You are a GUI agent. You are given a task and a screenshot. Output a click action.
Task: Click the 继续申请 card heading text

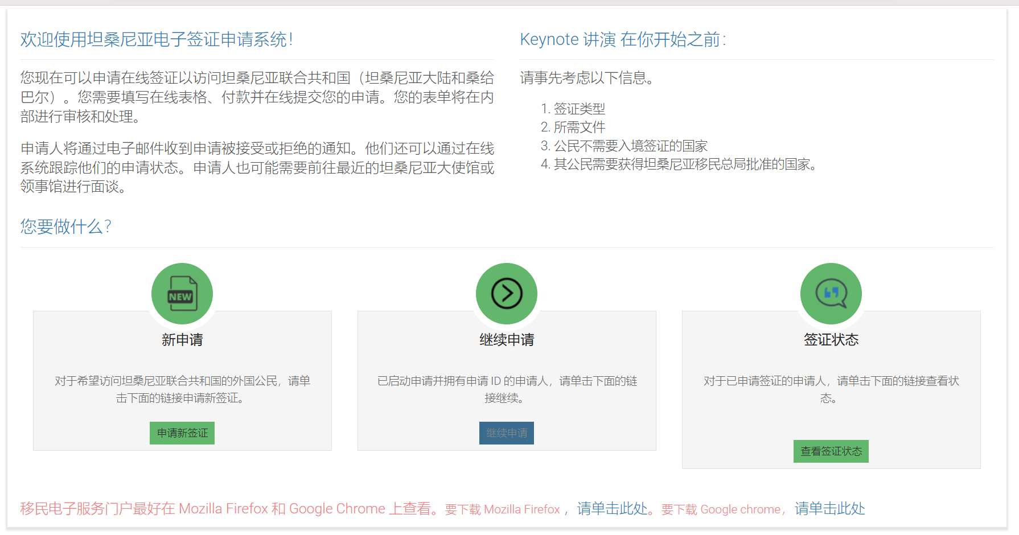[x=507, y=340]
